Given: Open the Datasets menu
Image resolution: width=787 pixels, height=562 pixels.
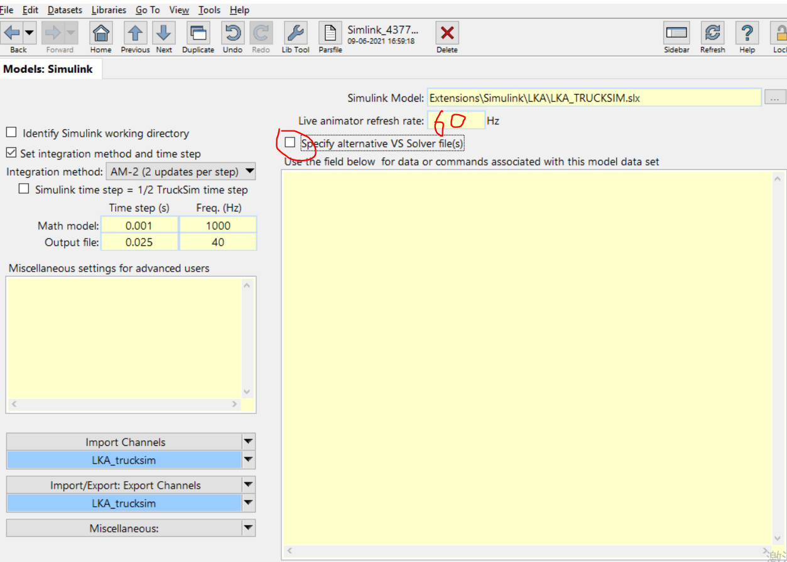Looking at the screenshot, I should point(65,10).
